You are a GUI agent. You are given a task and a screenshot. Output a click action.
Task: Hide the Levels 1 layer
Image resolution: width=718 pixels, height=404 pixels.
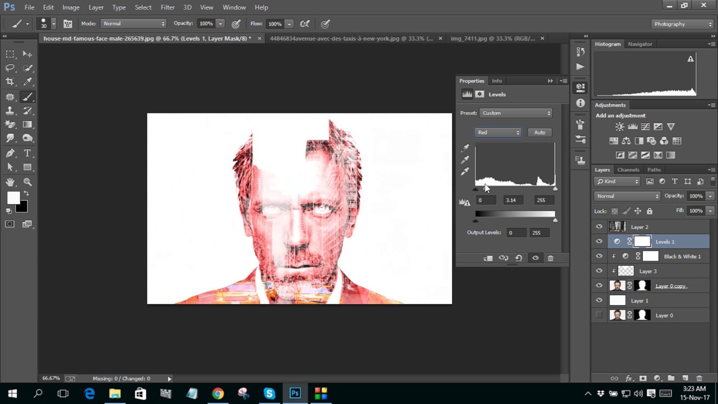599,242
